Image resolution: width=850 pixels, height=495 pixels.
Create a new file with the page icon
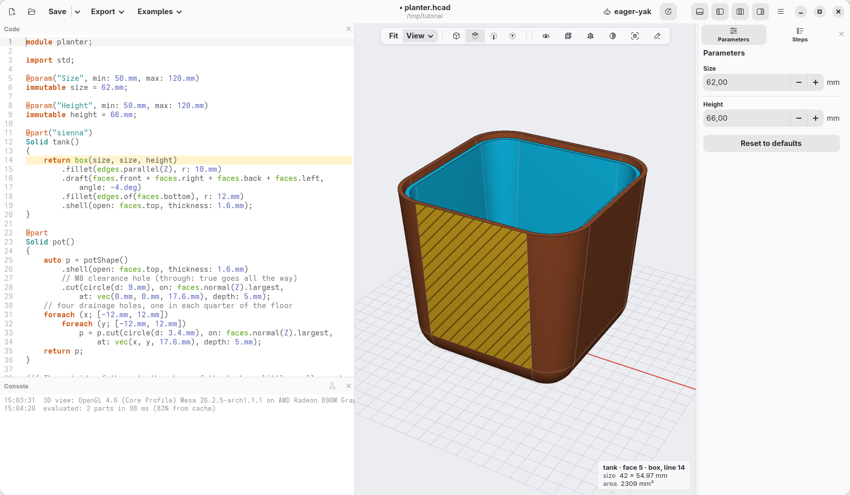click(x=12, y=12)
